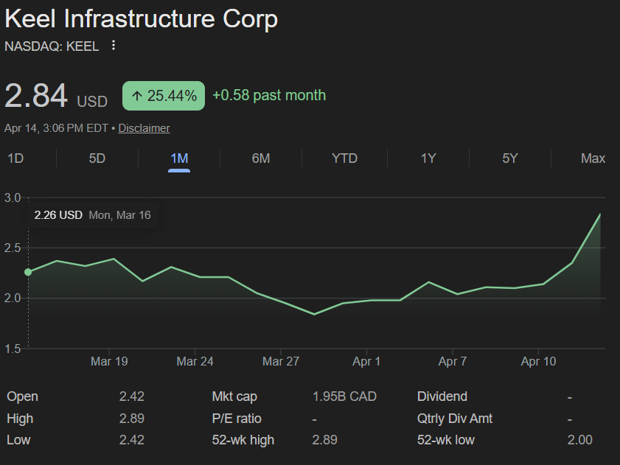Open the Disclaimer link
The height and width of the screenshot is (465, 620).
(144, 128)
